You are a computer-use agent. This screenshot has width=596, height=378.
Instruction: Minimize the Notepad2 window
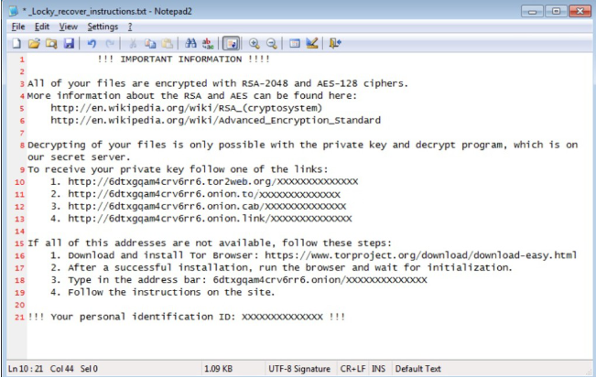tap(532, 11)
